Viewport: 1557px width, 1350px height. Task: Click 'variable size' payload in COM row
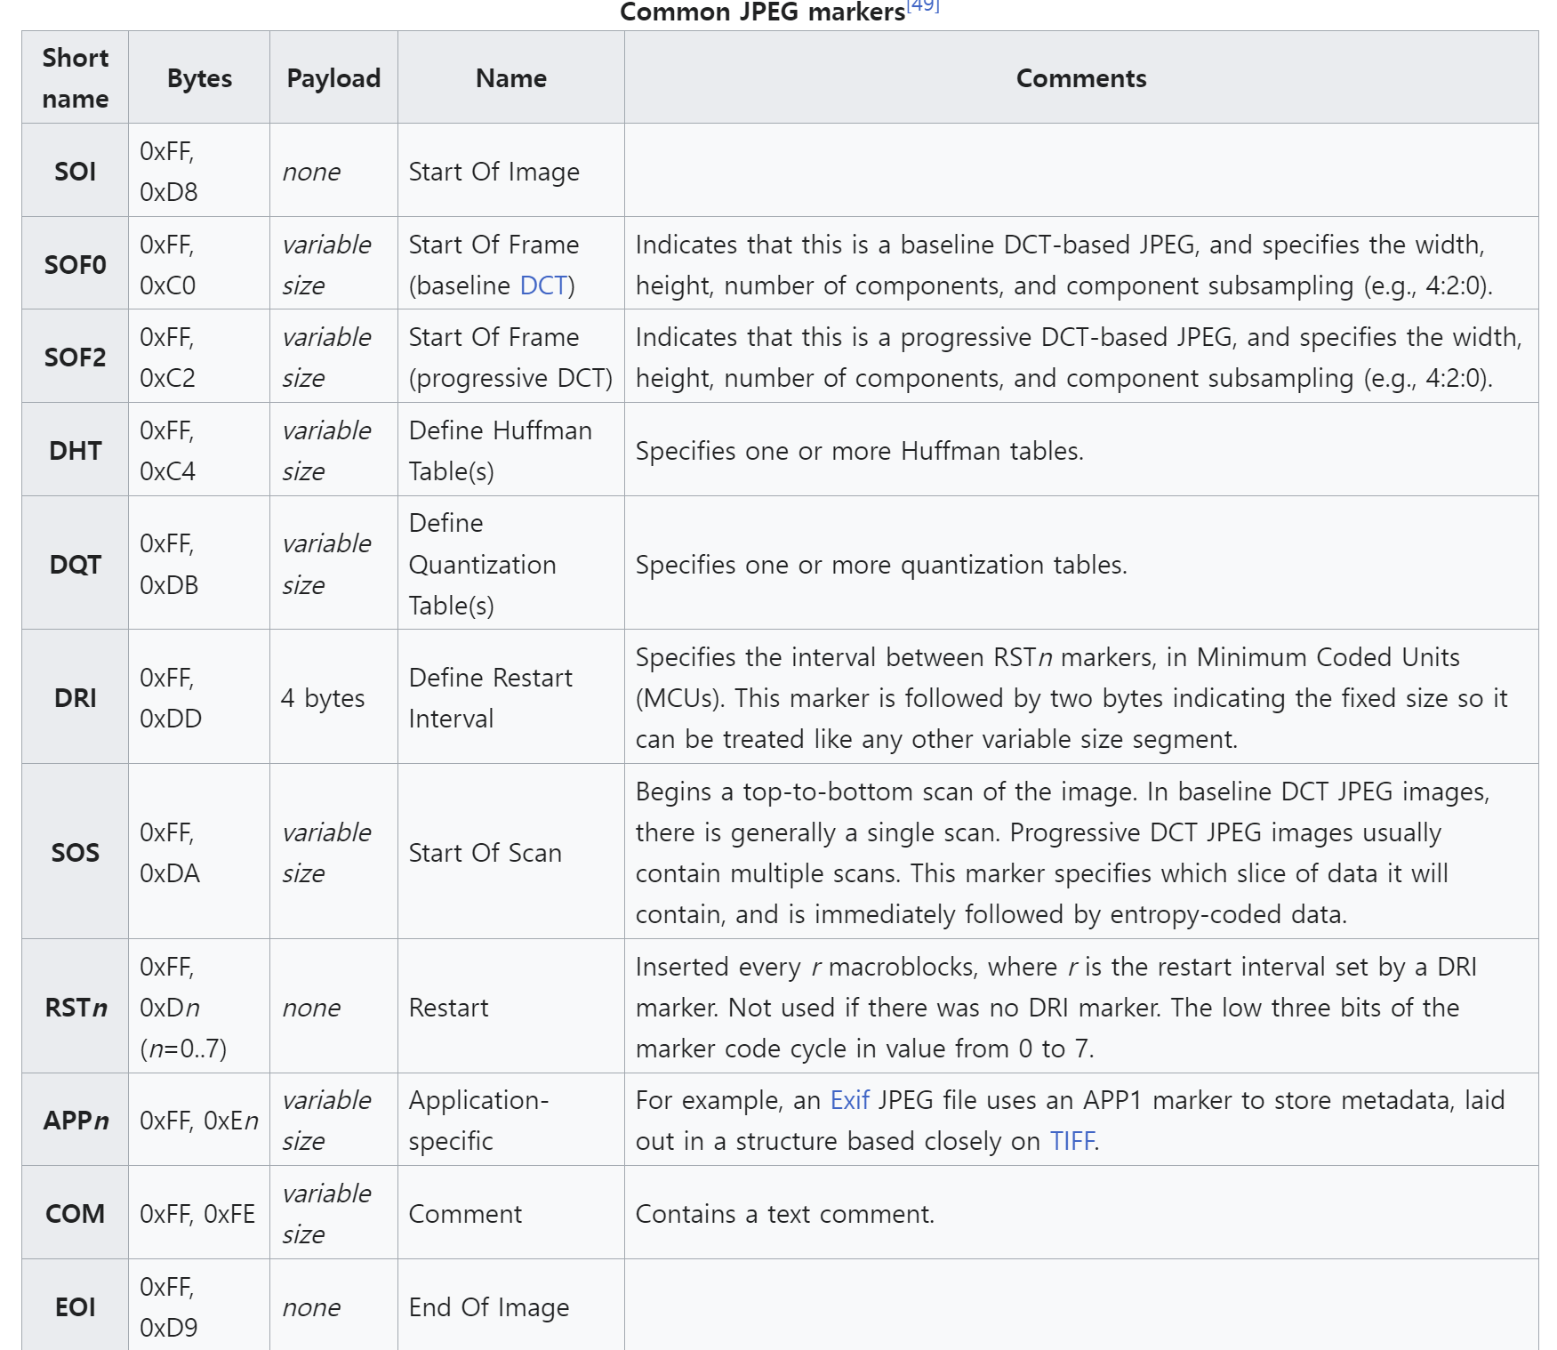point(333,1213)
